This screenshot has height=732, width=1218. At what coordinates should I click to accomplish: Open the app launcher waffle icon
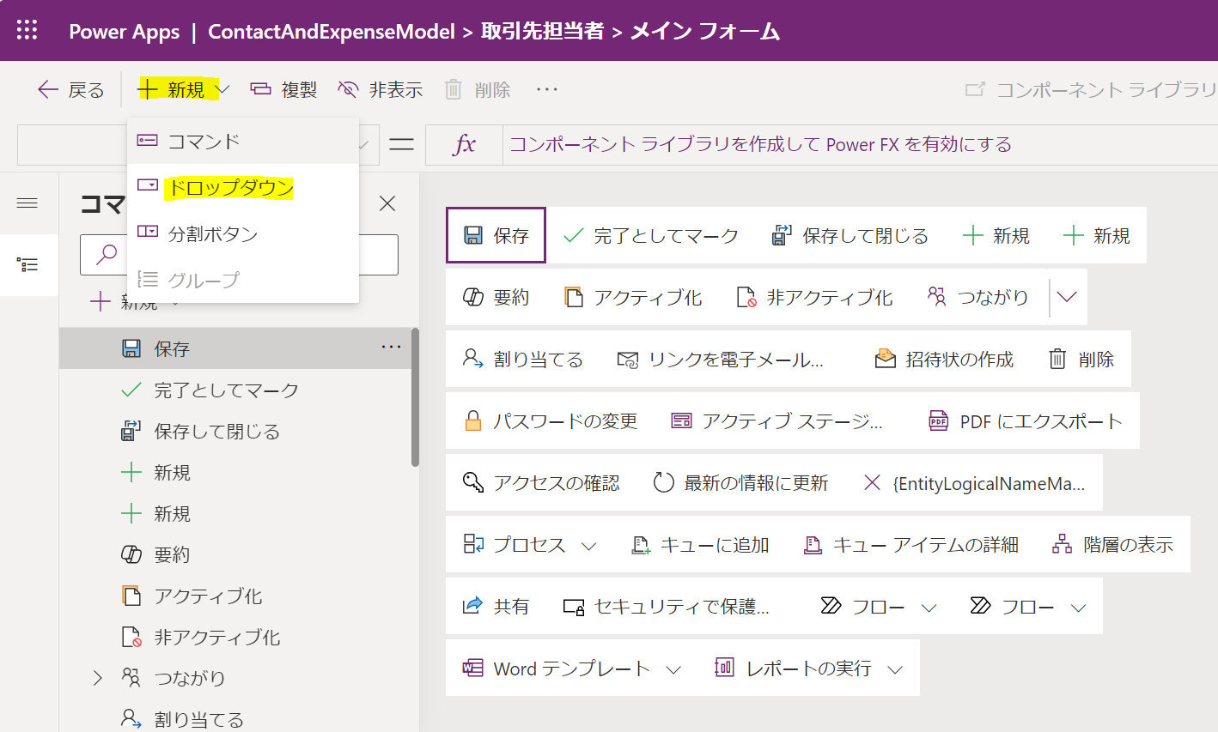(27, 30)
